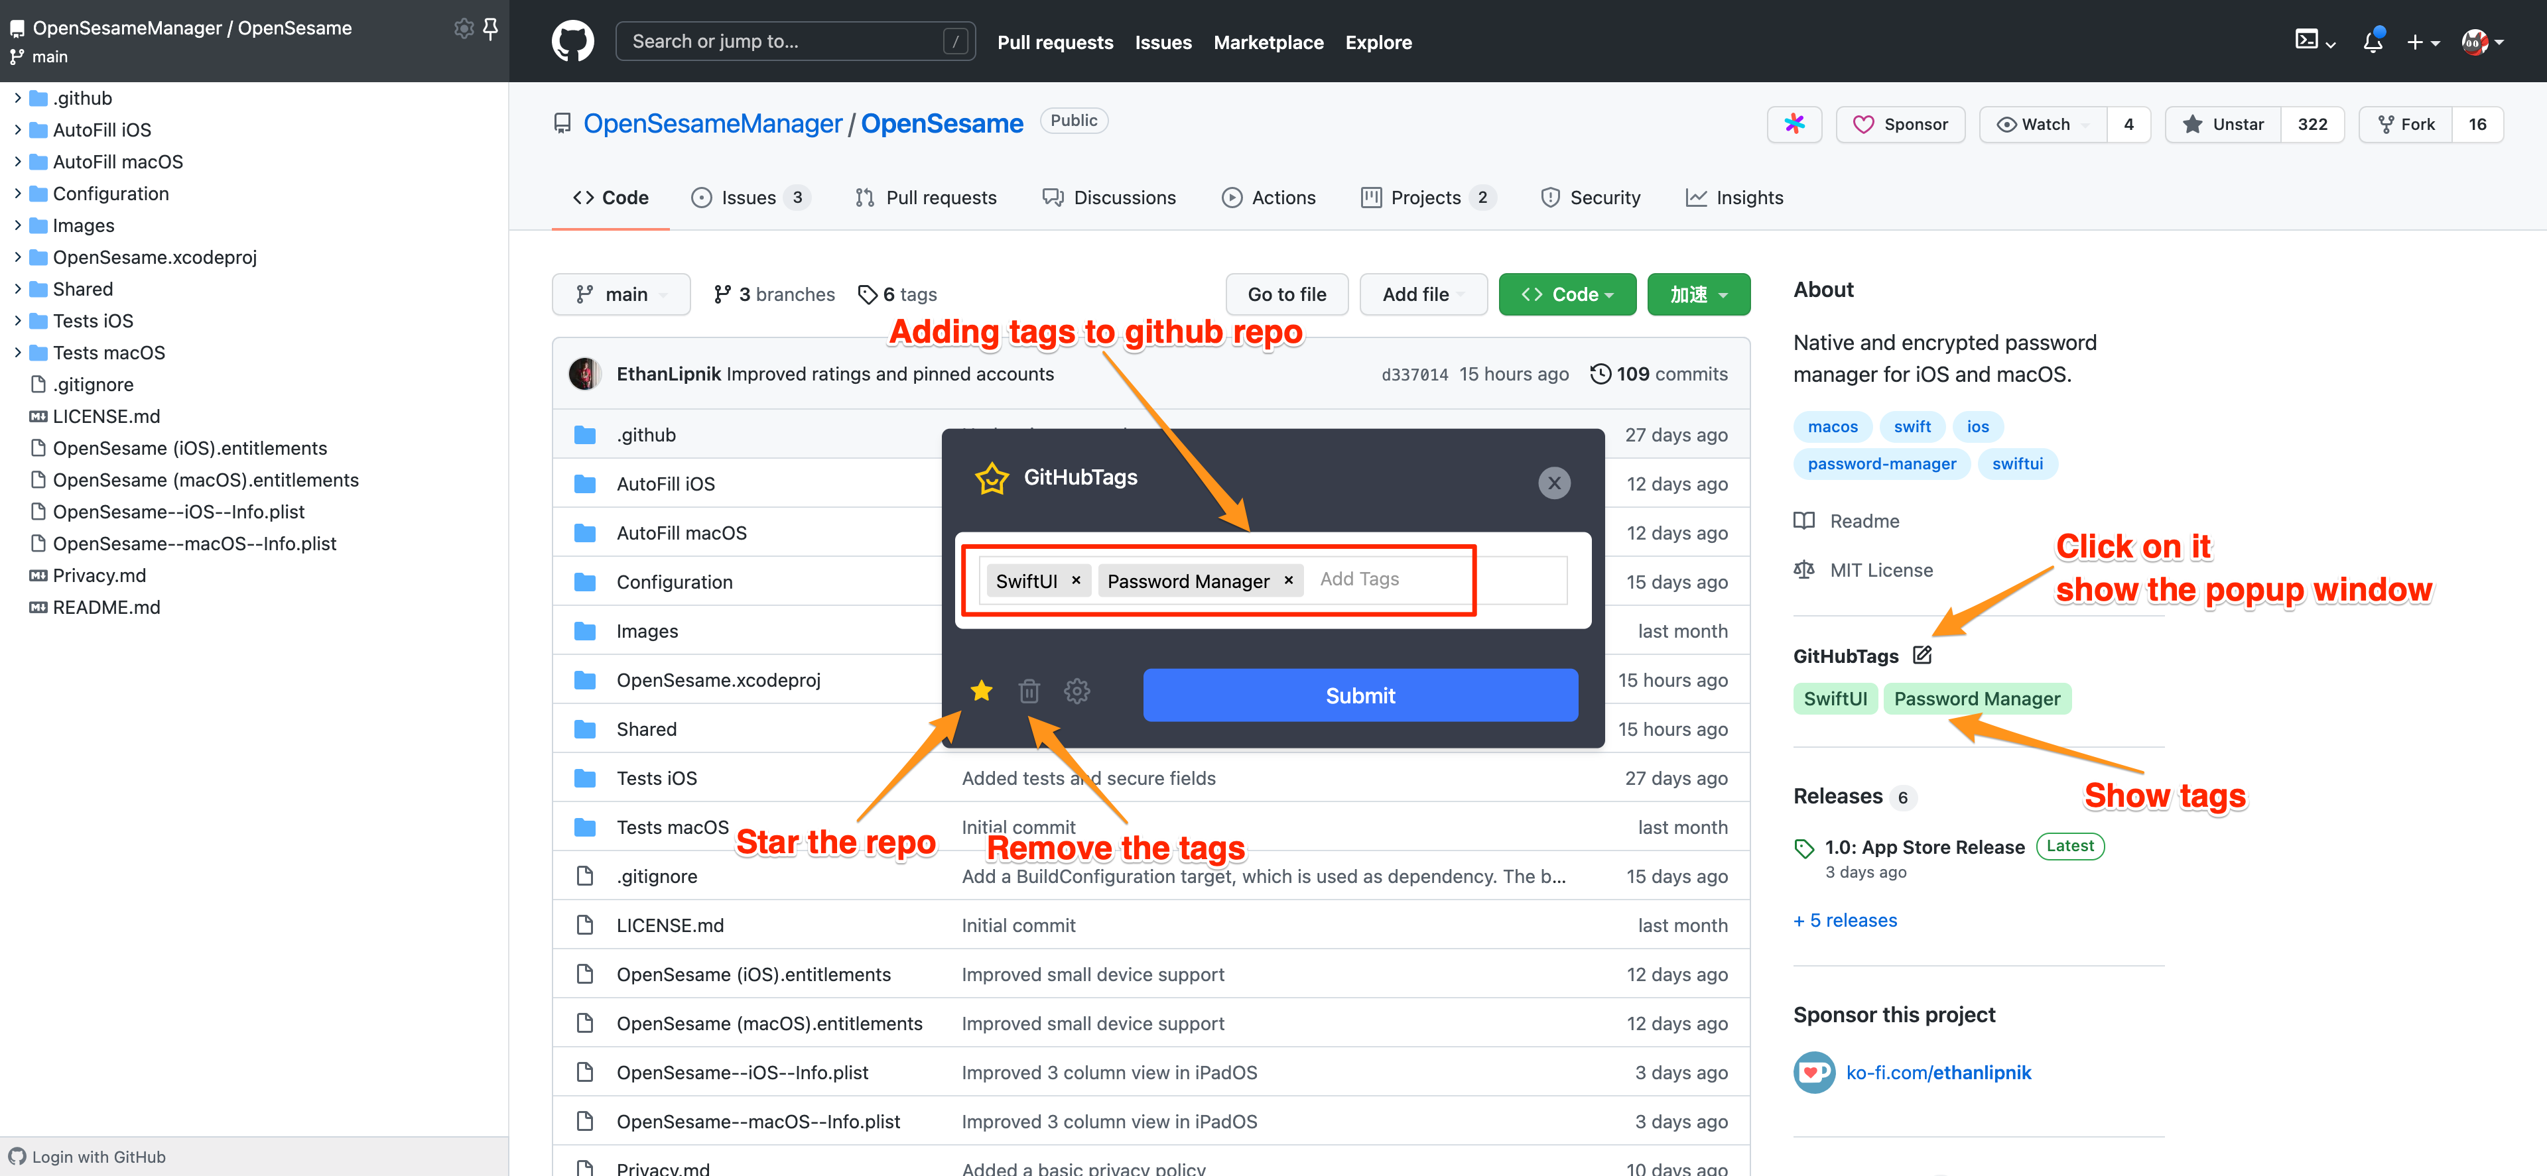The image size is (2547, 1176).
Task: Unstar the OpenSesame repository
Action: point(2224,125)
